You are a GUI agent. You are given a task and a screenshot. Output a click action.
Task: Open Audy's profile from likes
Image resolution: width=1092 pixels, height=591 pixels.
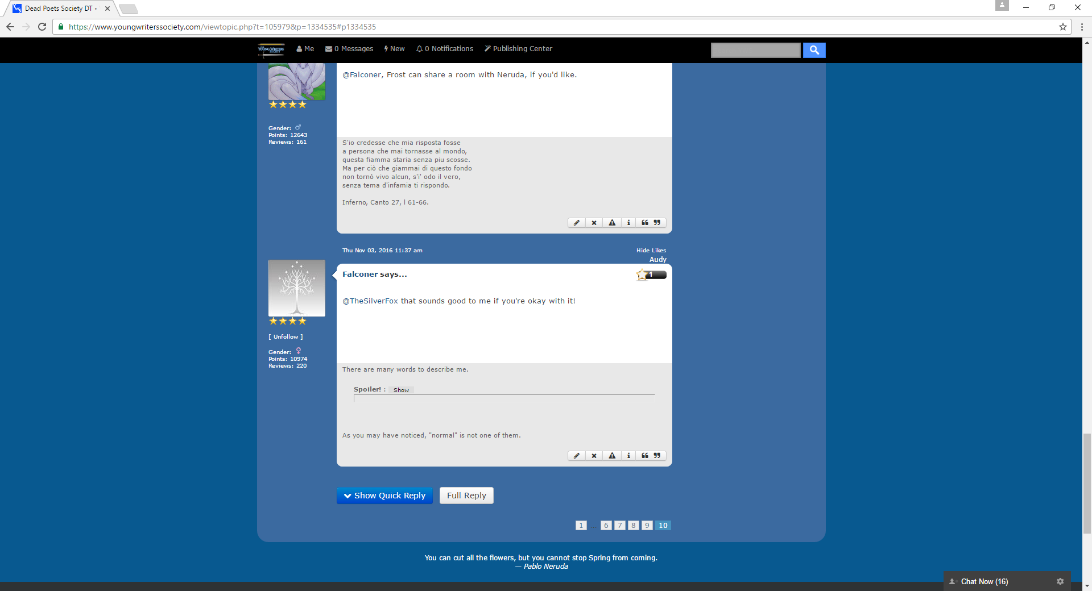pyautogui.click(x=658, y=260)
